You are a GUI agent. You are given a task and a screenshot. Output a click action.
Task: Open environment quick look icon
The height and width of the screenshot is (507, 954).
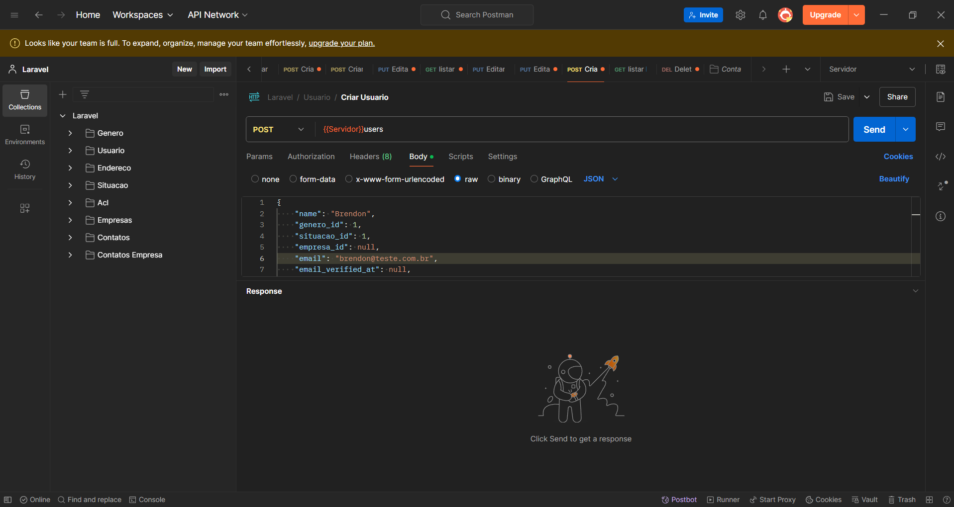[941, 69]
